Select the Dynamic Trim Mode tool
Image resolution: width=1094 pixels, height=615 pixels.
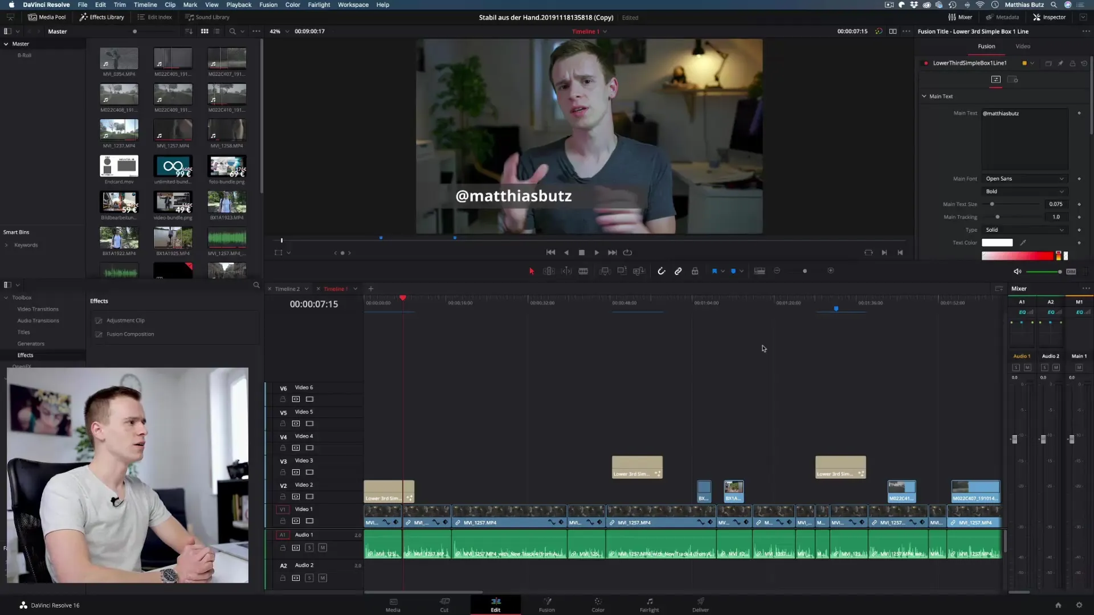pyautogui.click(x=566, y=271)
